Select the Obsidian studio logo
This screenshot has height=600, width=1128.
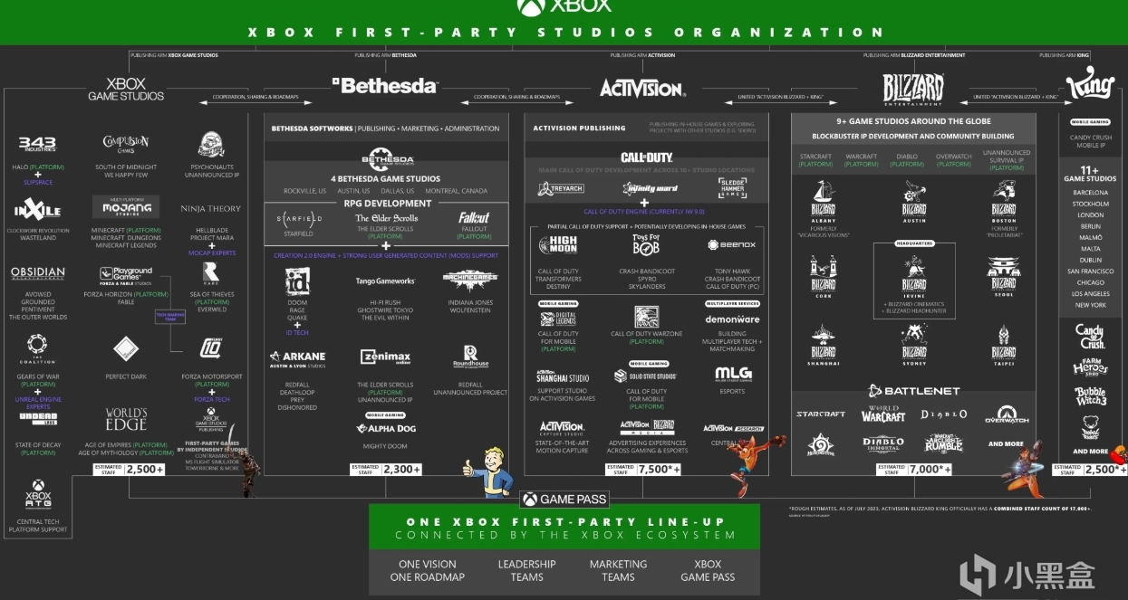coord(37,272)
